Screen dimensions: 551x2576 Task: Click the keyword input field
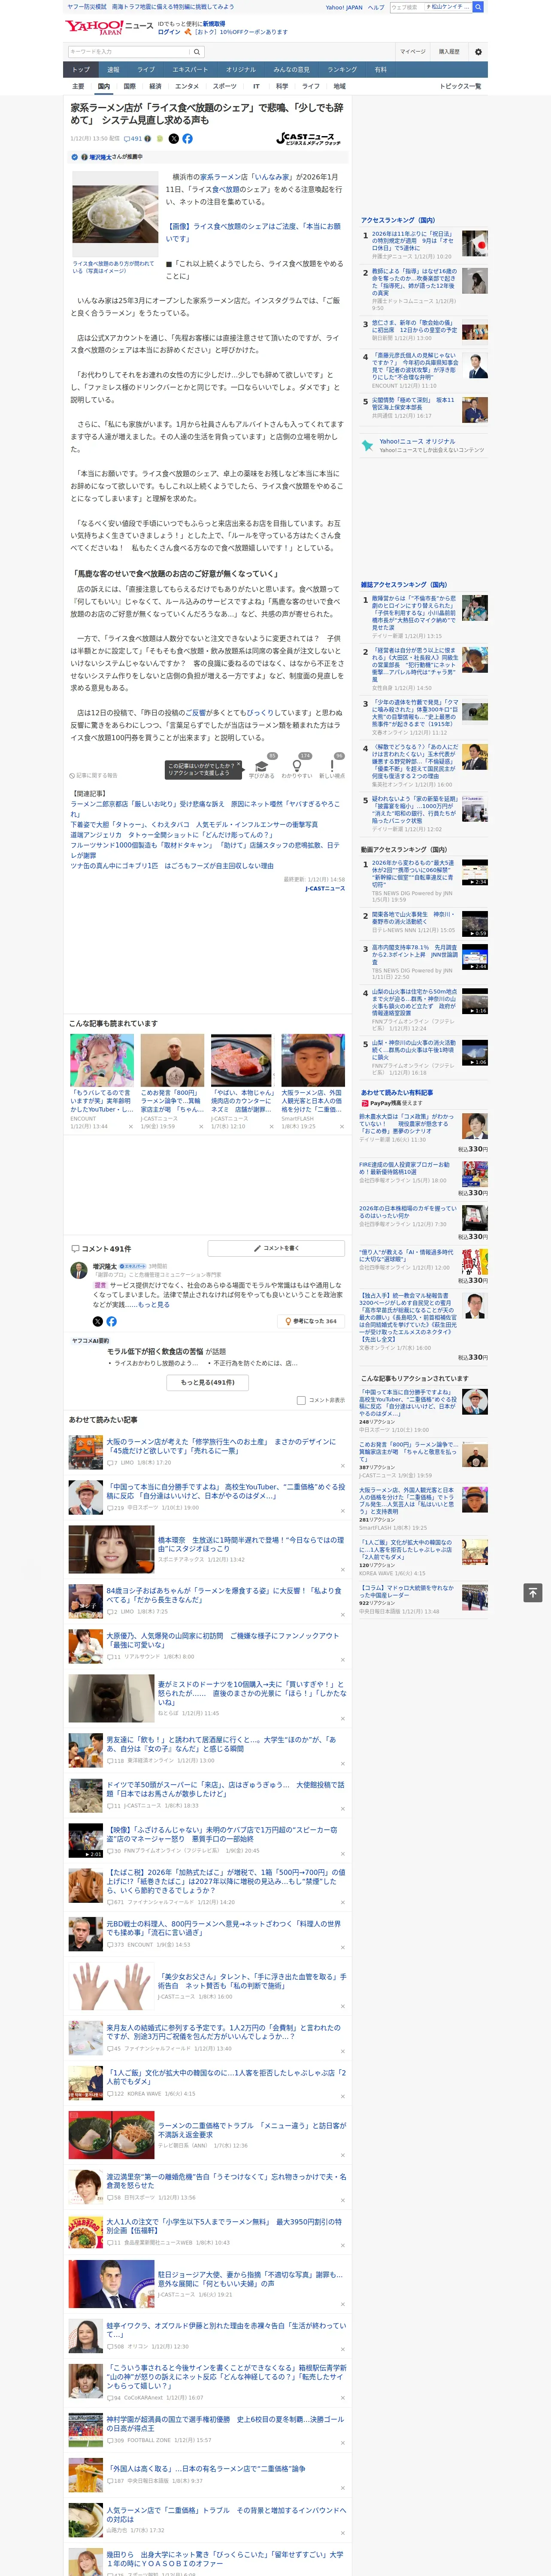click(129, 52)
